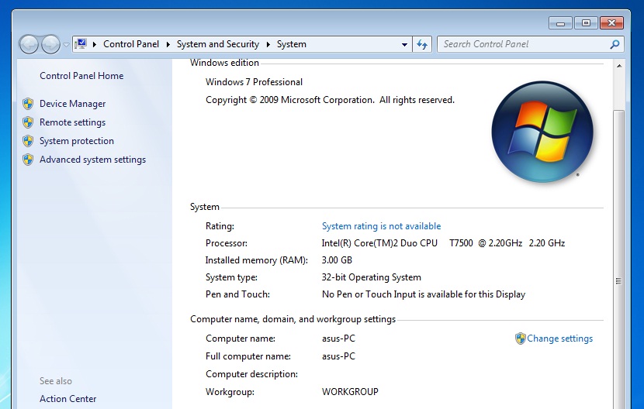
Task: Click the Back navigation arrow button
Action: pos(29,44)
